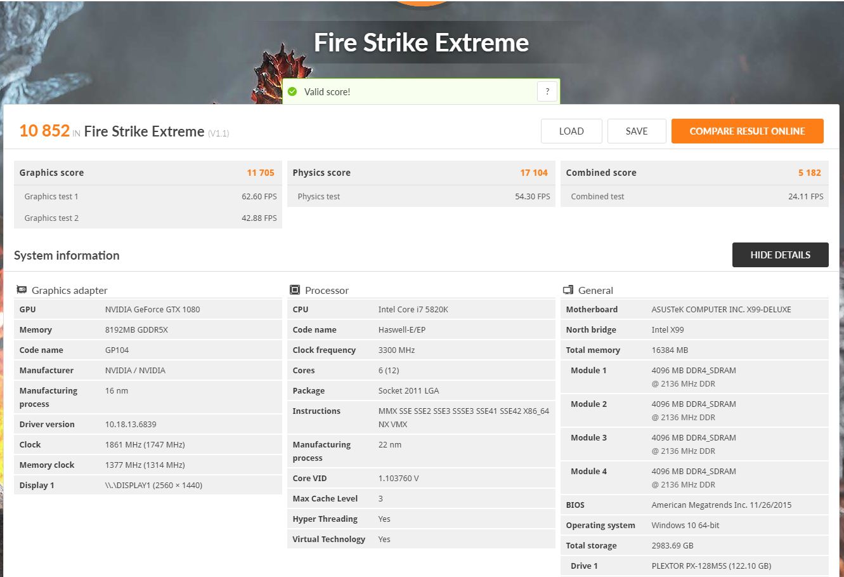This screenshot has height=577, width=844.
Task: Click the GP104 code name value
Action: pos(117,350)
